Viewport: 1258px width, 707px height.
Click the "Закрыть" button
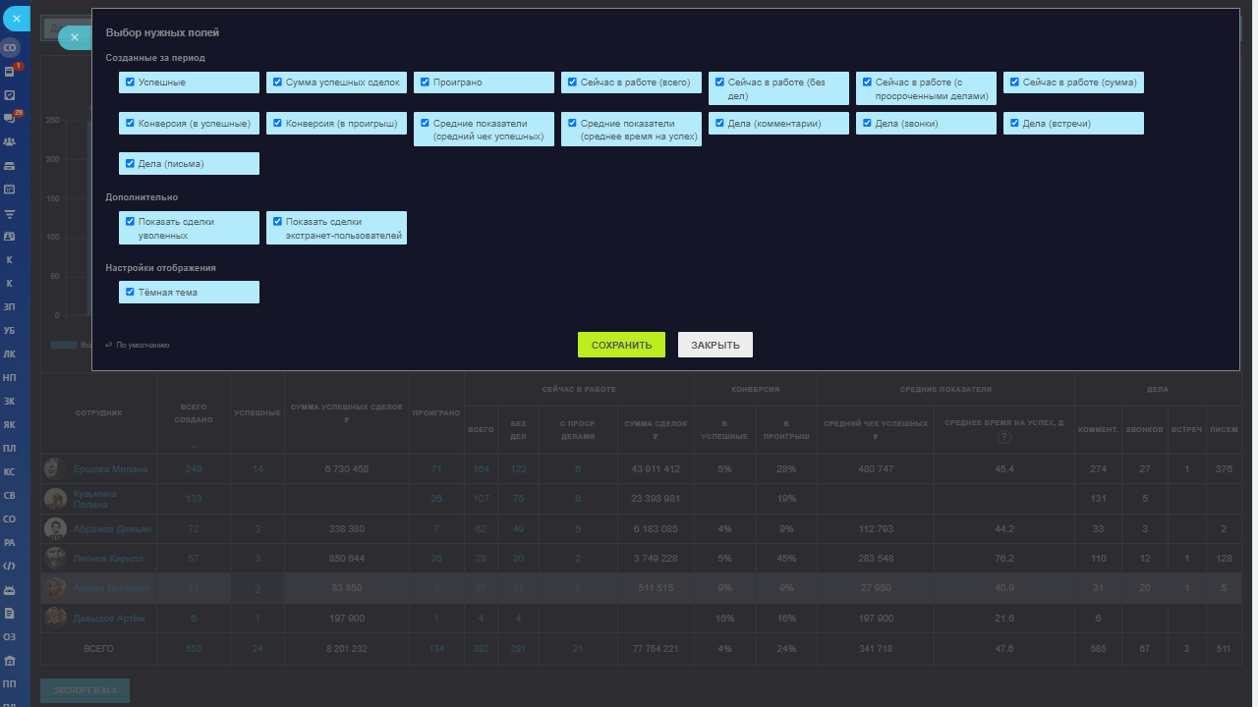coord(715,345)
